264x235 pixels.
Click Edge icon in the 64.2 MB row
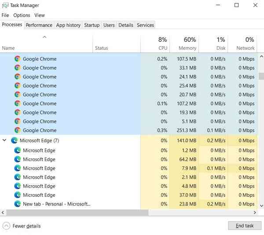[x=18, y=159]
